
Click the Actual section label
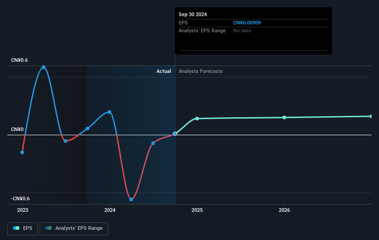tap(163, 71)
